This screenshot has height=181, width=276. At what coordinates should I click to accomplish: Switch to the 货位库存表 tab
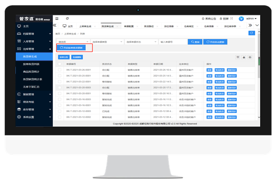[230, 26]
